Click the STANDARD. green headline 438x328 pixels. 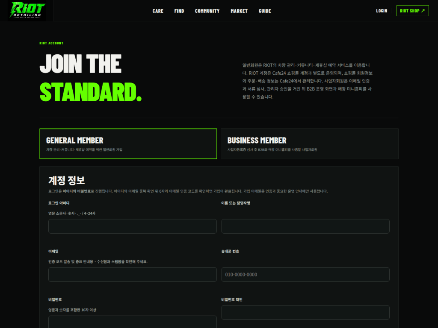click(91, 92)
